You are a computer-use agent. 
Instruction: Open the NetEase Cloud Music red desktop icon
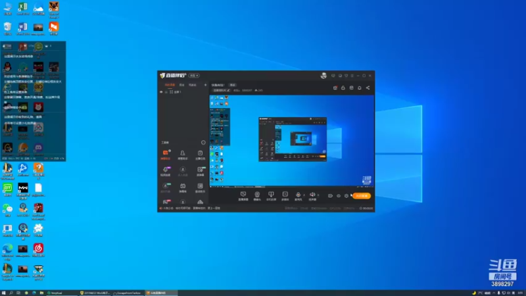click(x=38, y=251)
